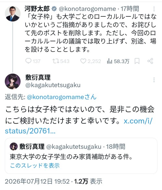Bookmark 河野太郎's post

137,61
